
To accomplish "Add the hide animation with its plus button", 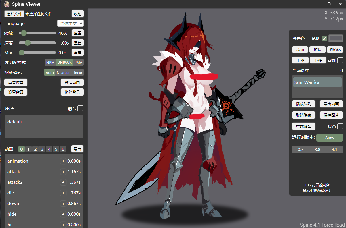I will (x=63, y=214).
